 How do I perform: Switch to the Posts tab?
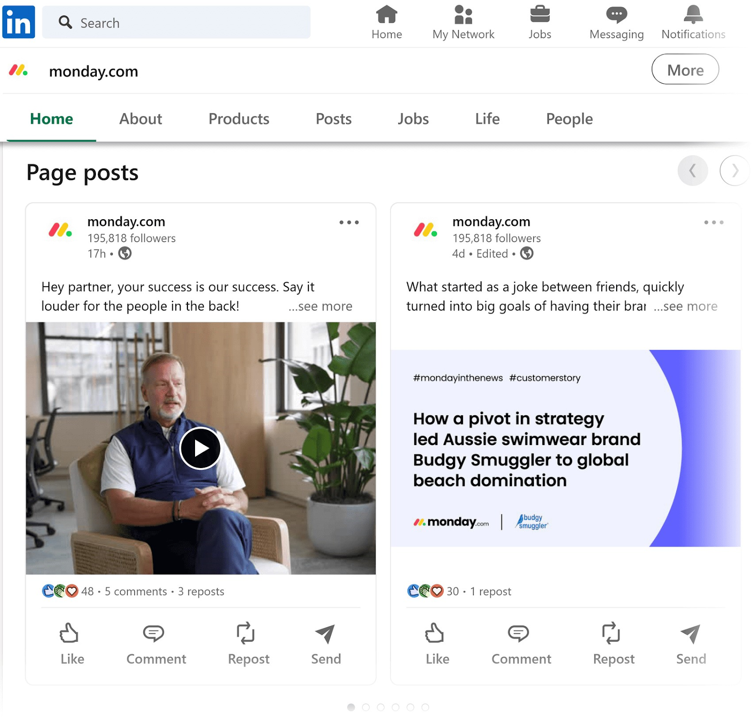333,119
